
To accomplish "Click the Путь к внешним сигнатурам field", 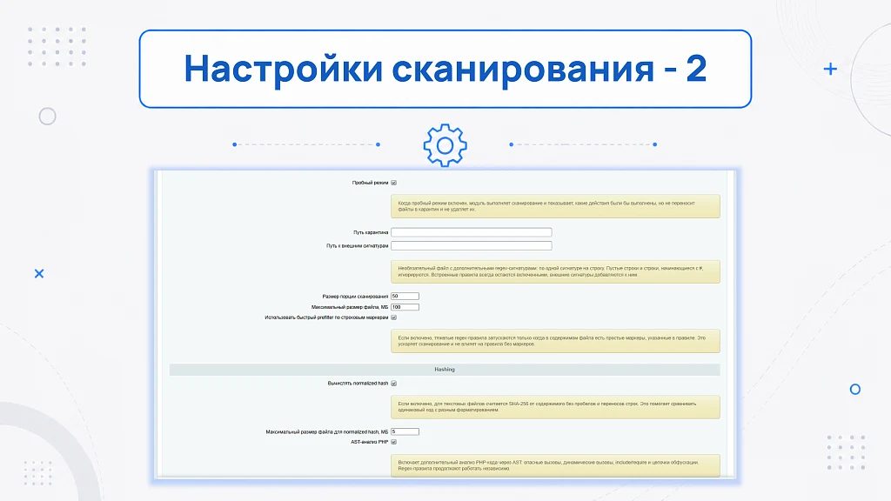I will tap(471, 246).
